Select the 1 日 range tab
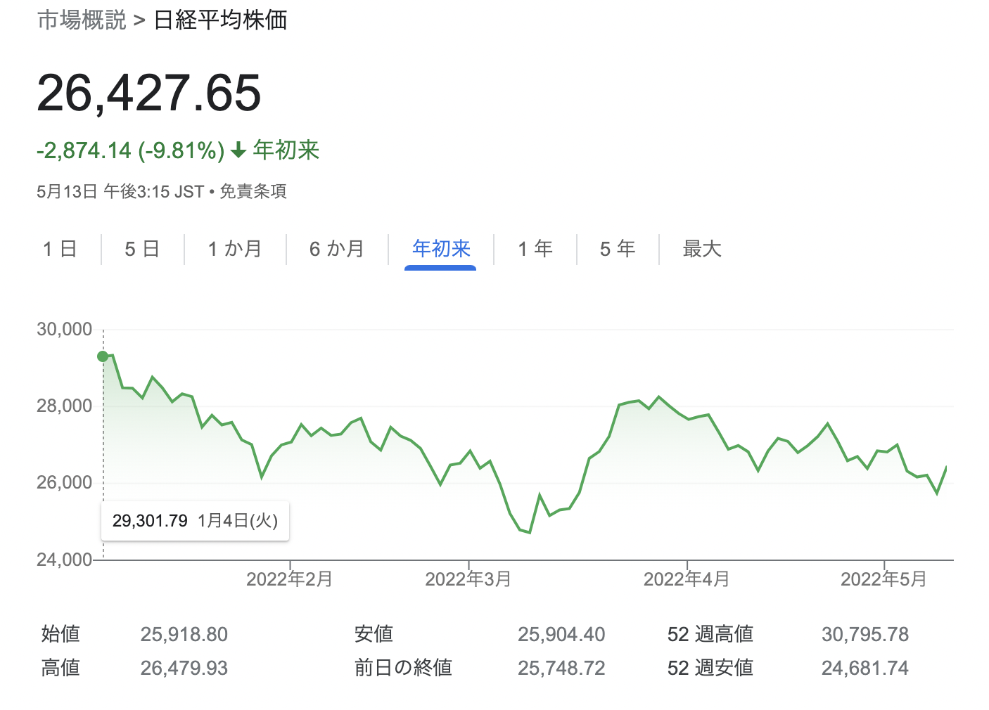989x710 pixels. (60, 249)
